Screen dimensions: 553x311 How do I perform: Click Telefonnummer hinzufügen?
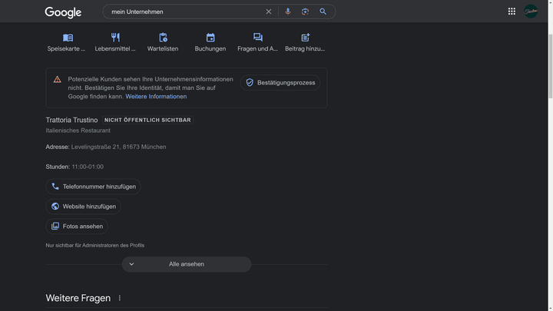pos(93,187)
